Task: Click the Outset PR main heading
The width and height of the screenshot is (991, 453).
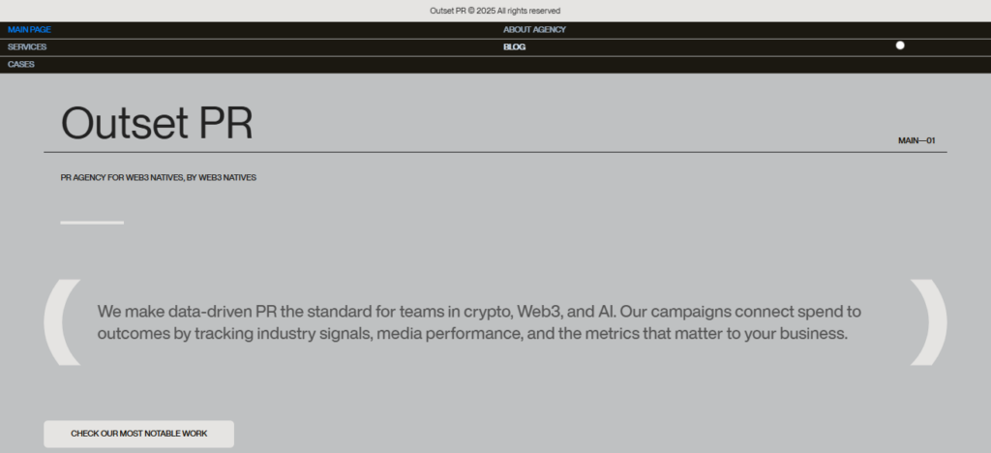Action: (157, 124)
